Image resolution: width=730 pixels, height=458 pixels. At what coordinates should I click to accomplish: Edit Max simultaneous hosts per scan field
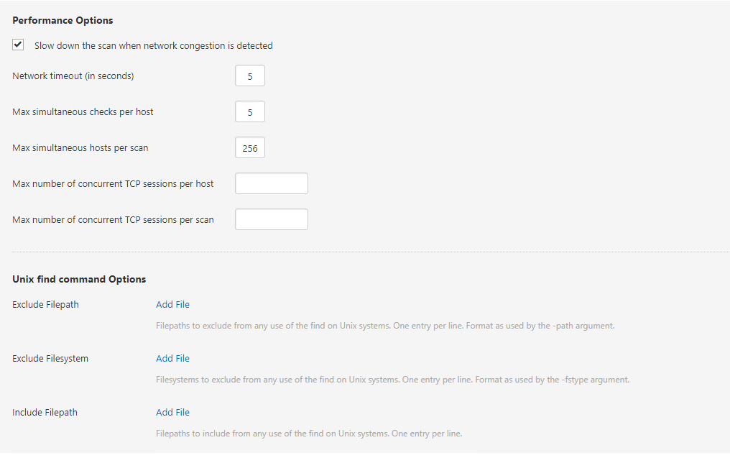point(250,147)
